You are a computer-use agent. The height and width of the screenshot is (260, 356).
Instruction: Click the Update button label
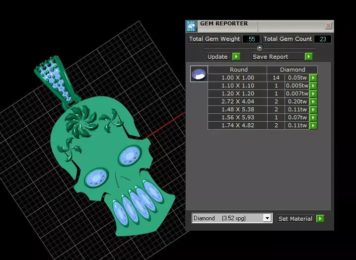(219, 57)
